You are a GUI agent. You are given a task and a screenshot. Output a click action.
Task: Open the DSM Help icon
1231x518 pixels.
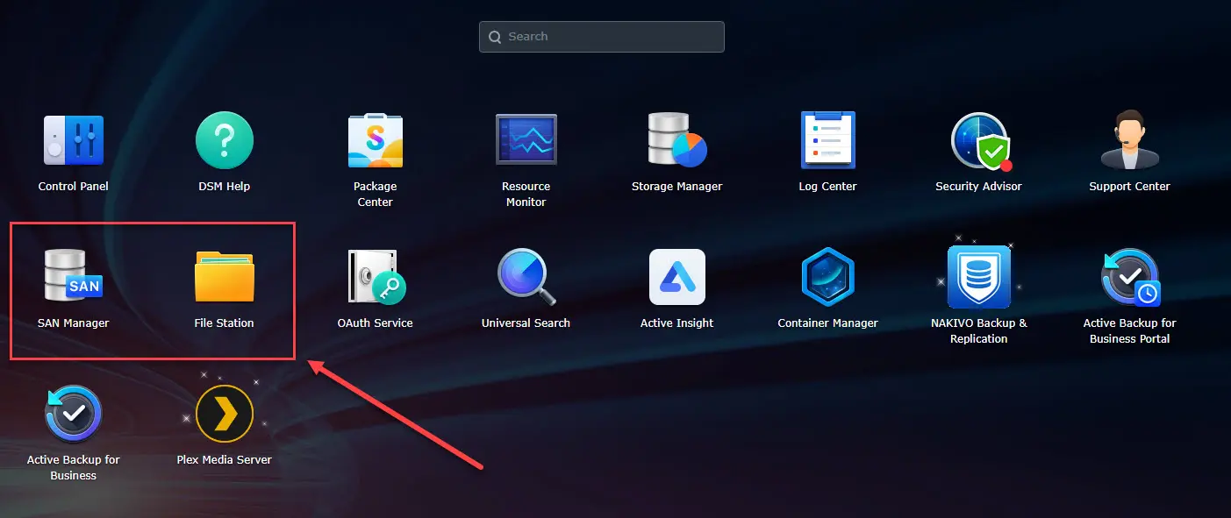225,140
